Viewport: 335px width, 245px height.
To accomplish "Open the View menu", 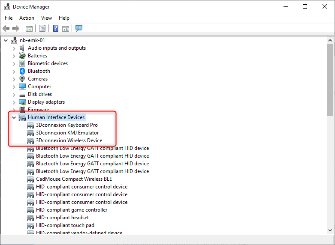I will pyautogui.click(x=46, y=18).
